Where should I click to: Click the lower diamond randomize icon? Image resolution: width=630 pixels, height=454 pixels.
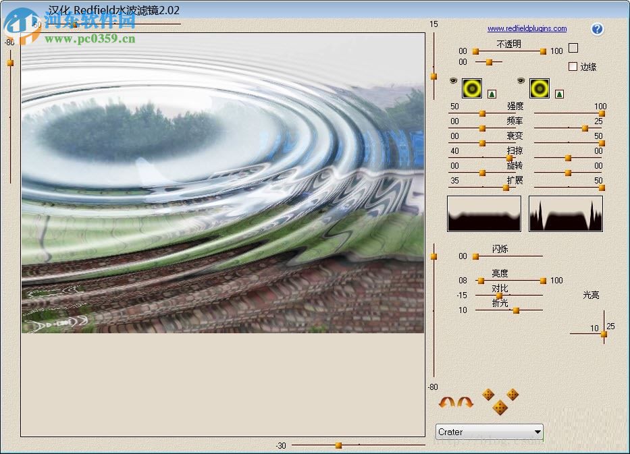500,408
